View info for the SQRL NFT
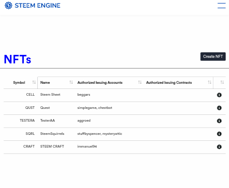The width and height of the screenshot is (229, 188). 219,134
